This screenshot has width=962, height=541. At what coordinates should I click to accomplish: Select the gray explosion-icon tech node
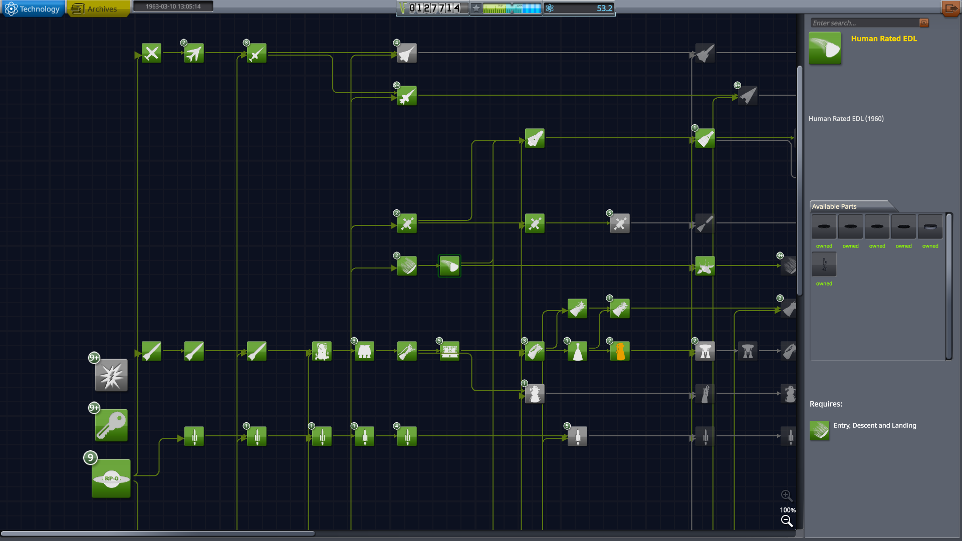[111, 375]
